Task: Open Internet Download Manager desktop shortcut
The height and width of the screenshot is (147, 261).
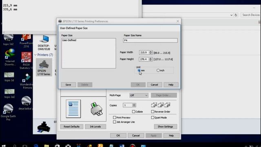Action: click(10, 57)
